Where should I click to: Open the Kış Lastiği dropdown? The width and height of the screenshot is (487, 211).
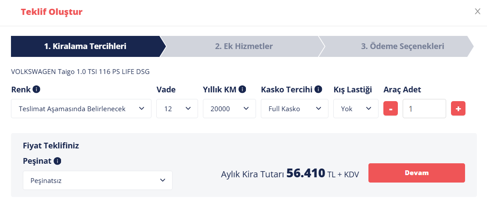pos(356,109)
